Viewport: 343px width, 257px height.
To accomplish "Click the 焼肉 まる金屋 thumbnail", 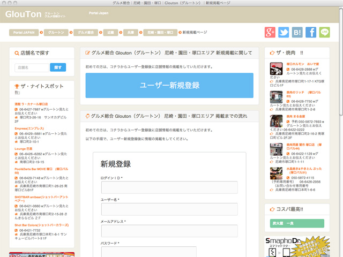I will point(276,121).
